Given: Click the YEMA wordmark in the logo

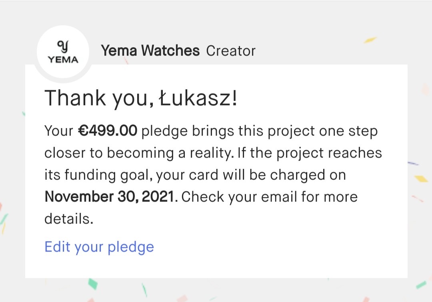Looking at the screenshot, I should tap(63, 60).
